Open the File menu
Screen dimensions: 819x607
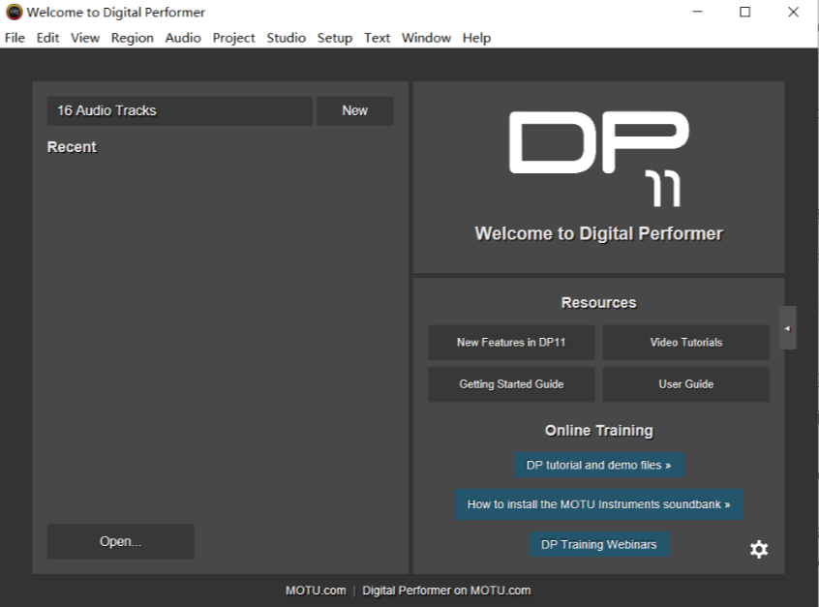pos(15,38)
